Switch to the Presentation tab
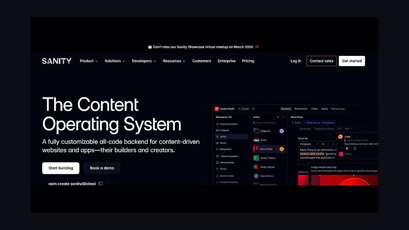Image resolution: width=409 pixels, height=230 pixels. pos(301,109)
